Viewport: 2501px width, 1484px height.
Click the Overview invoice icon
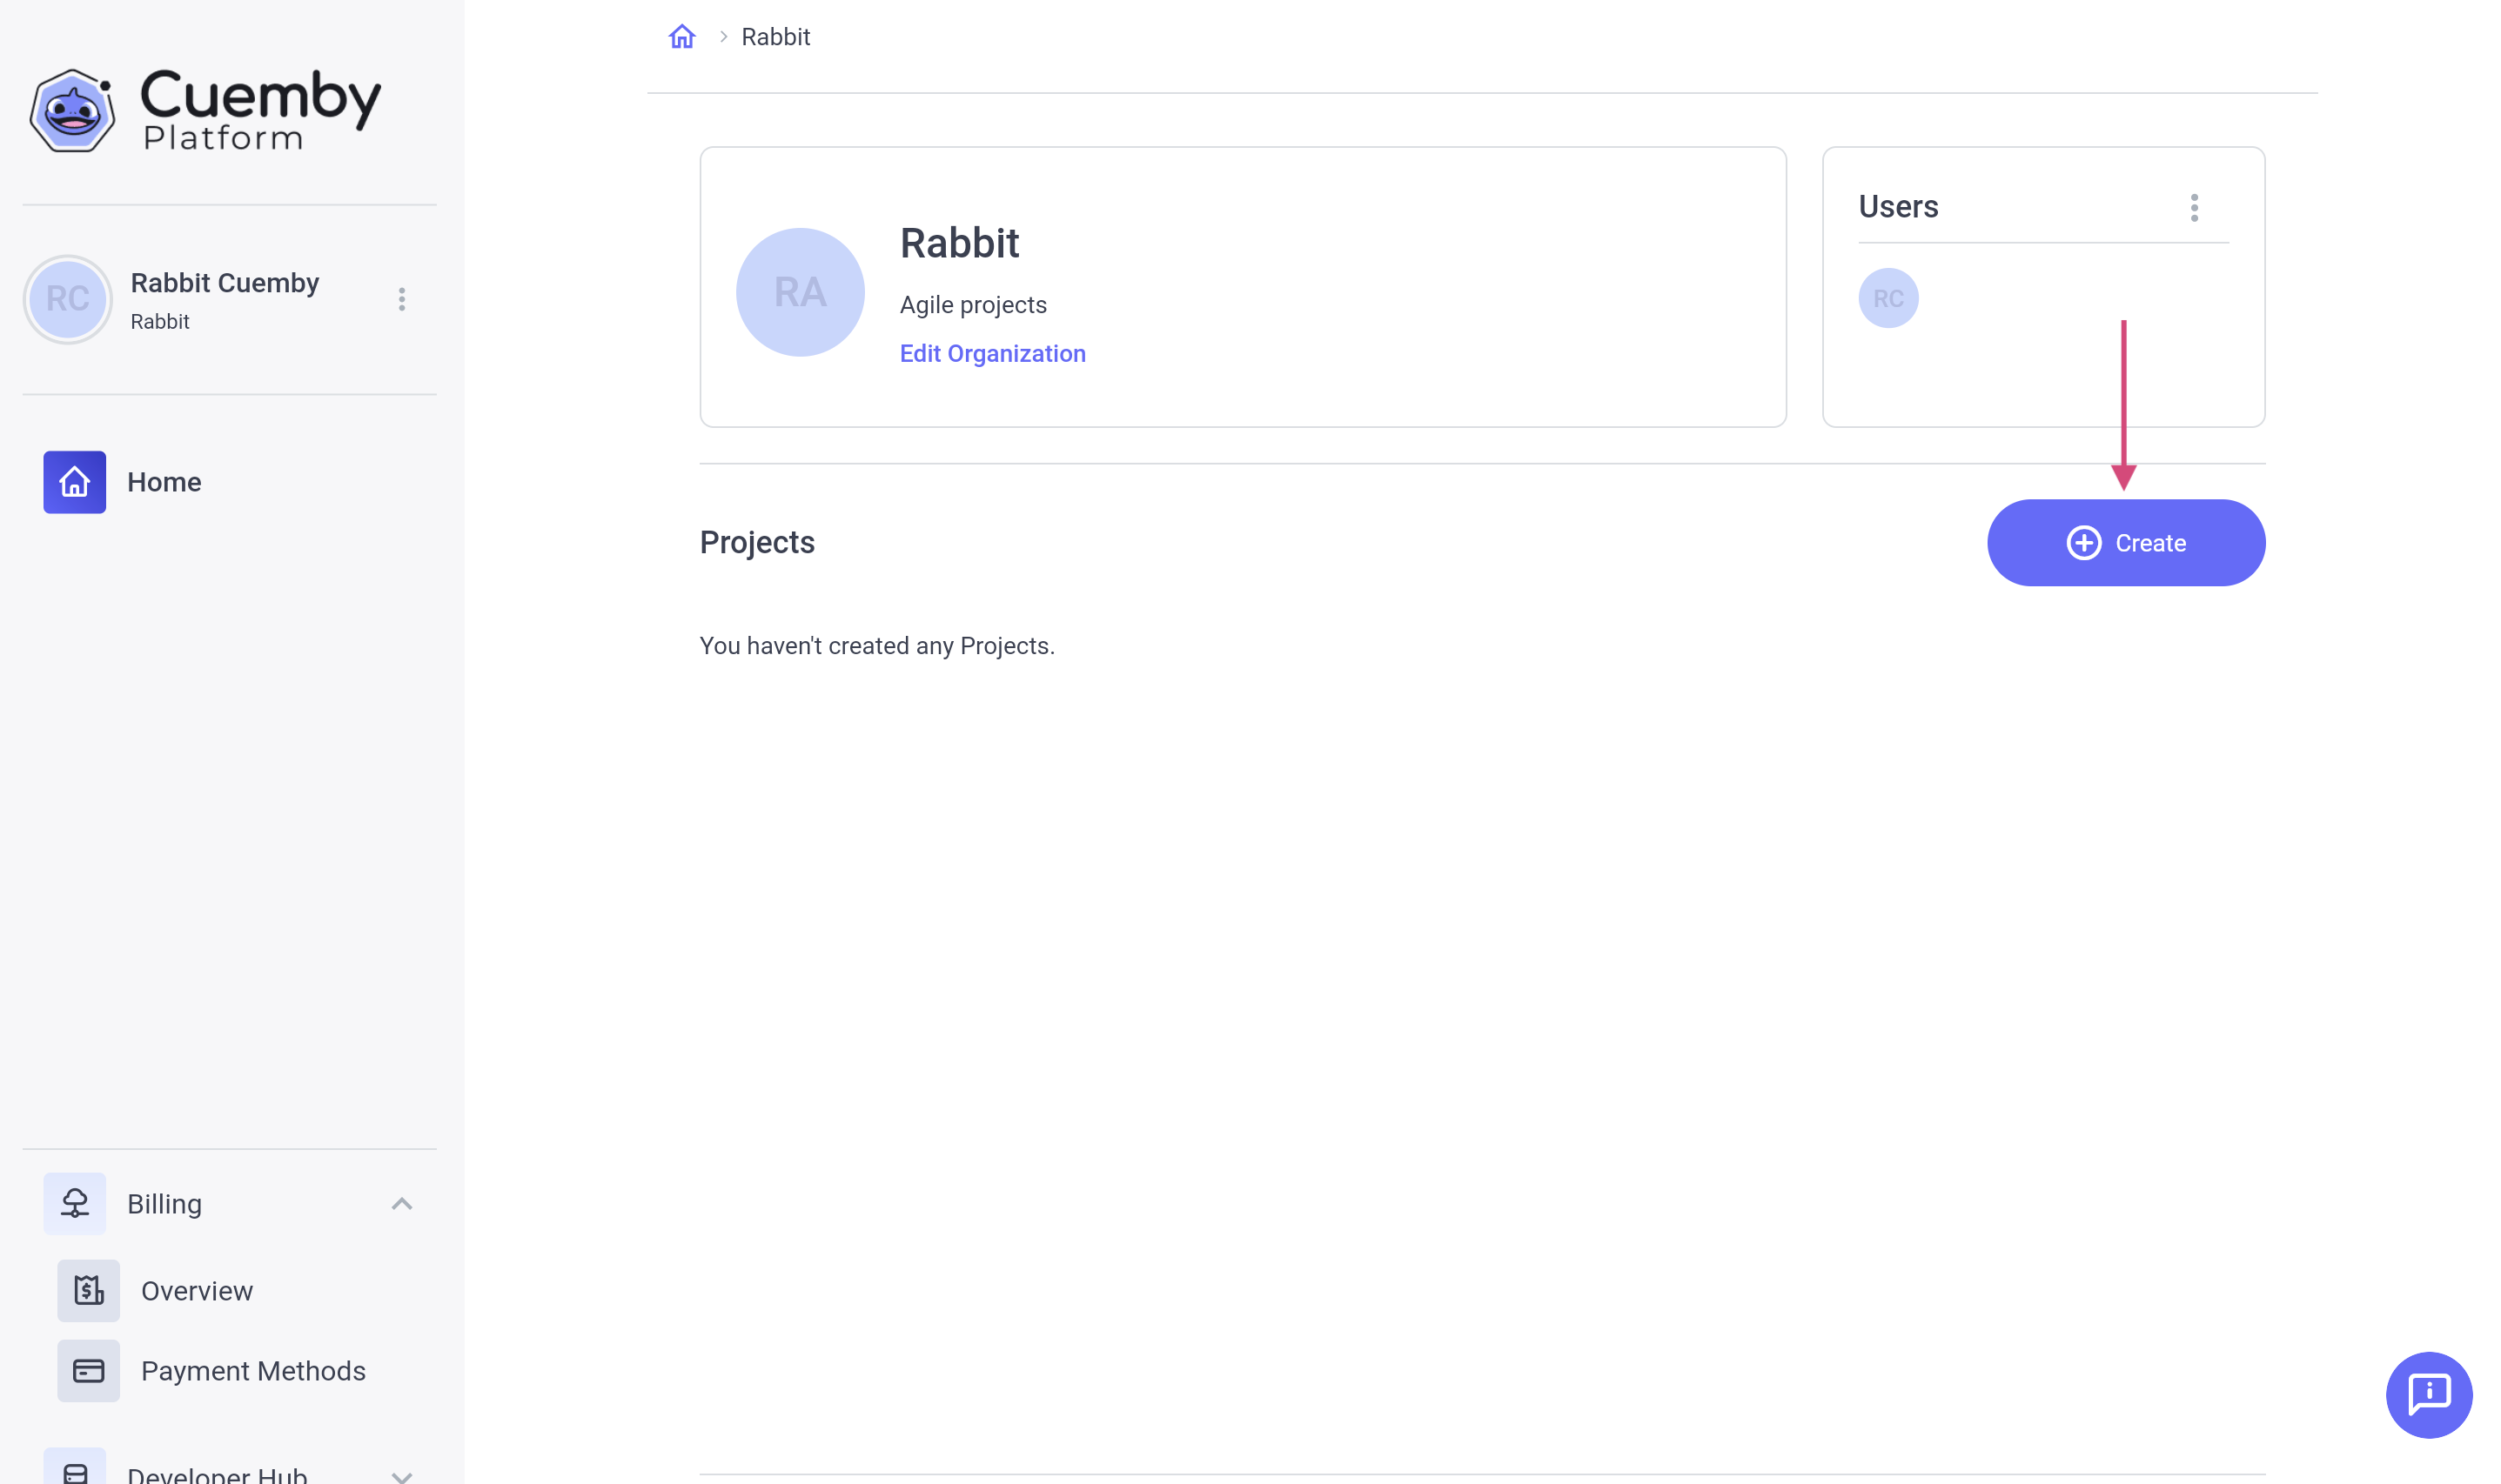point(88,1290)
